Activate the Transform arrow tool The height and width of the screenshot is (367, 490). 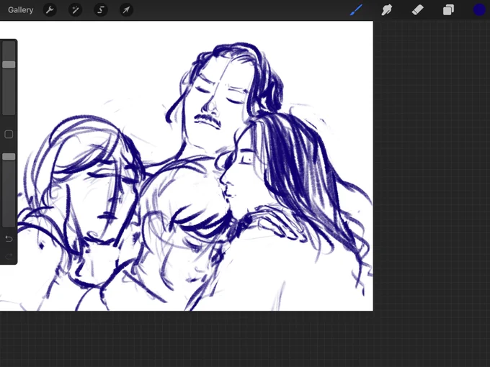pos(127,10)
